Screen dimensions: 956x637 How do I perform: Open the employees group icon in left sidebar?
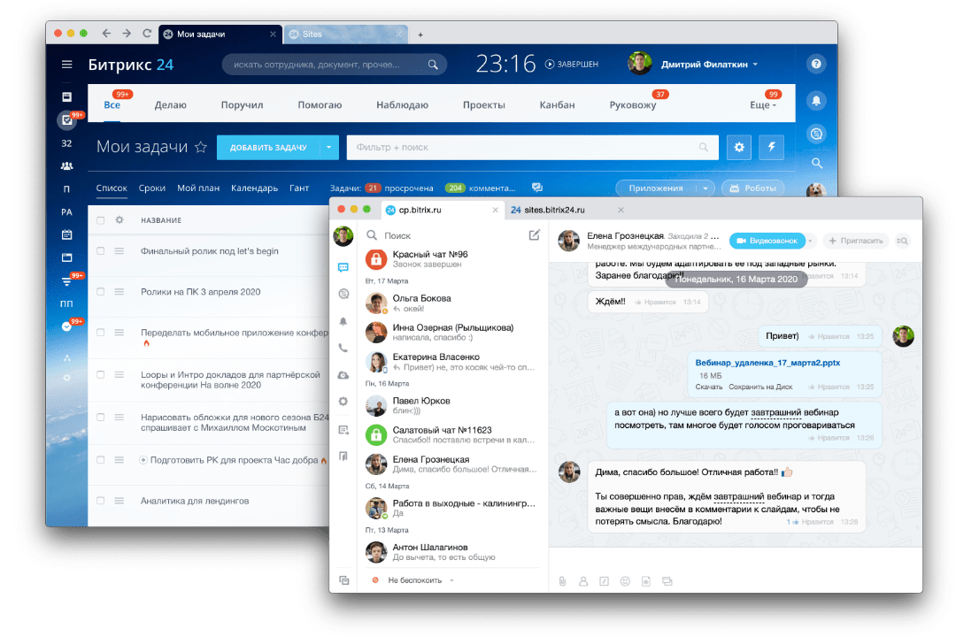tap(66, 165)
